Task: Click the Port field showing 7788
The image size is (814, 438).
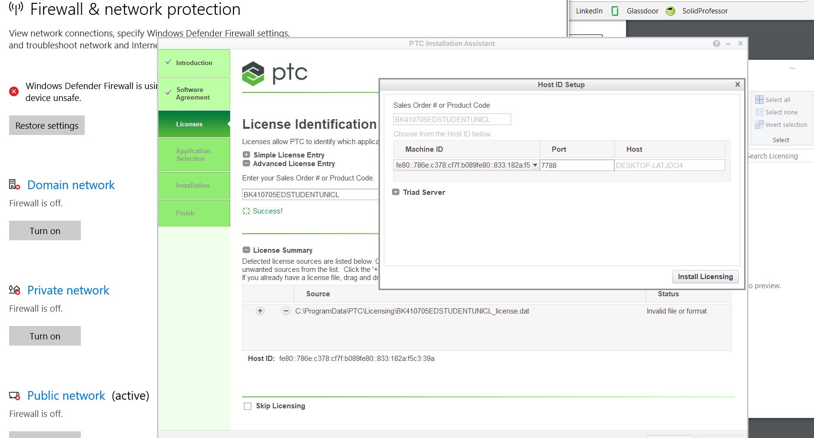Action: click(577, 165)
